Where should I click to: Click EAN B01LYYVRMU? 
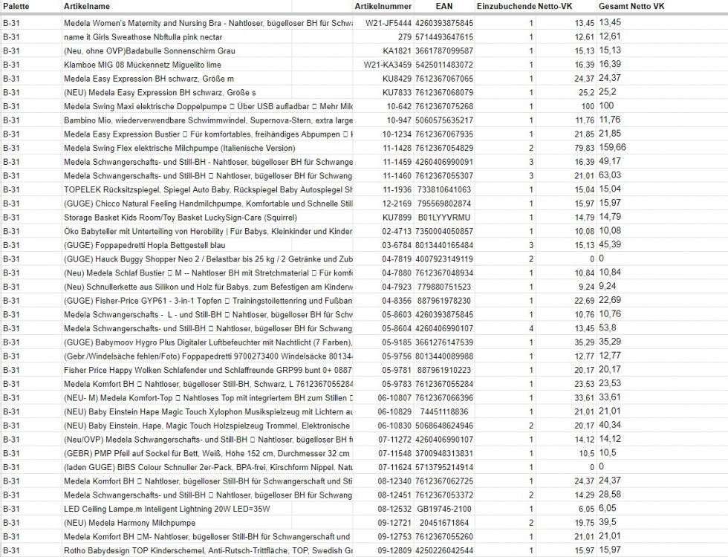(x=444, y=218)
